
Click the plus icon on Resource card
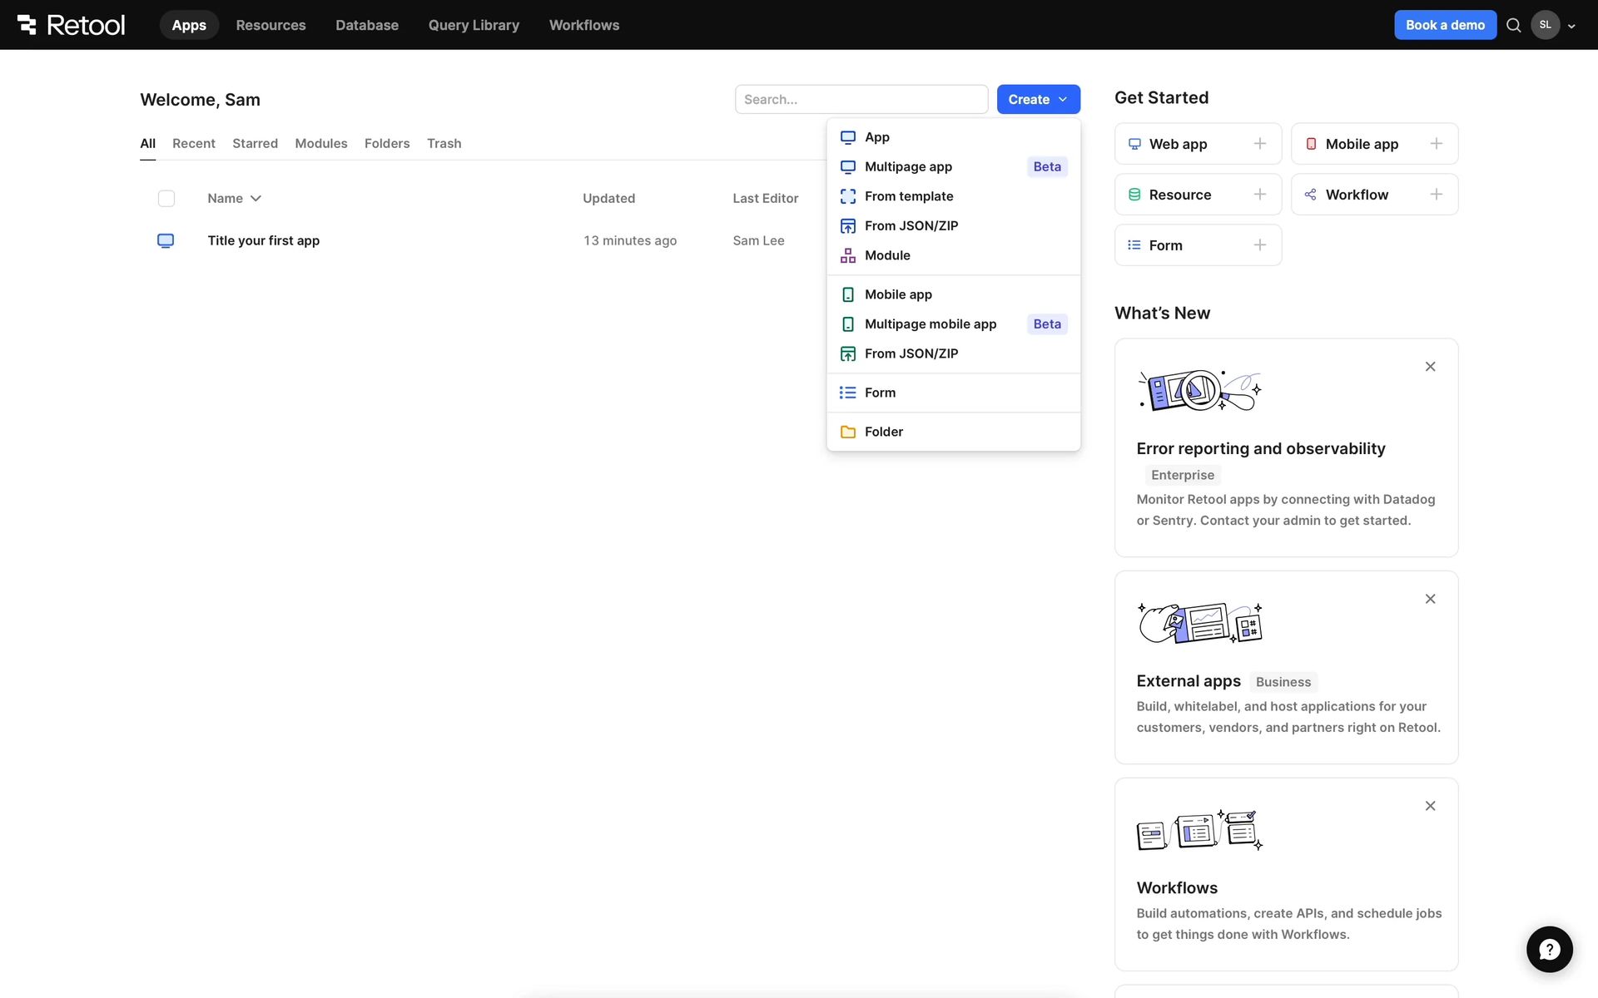tap(1260, 195)
